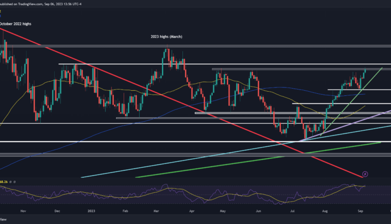The height and width of the screenshot is (224, 391).
Task: Click the latest green candle in September
Action: tap(364, 70)
